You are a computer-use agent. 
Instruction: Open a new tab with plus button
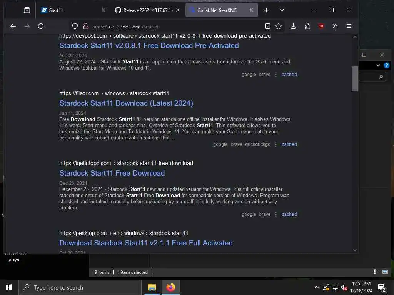(266, 10)
